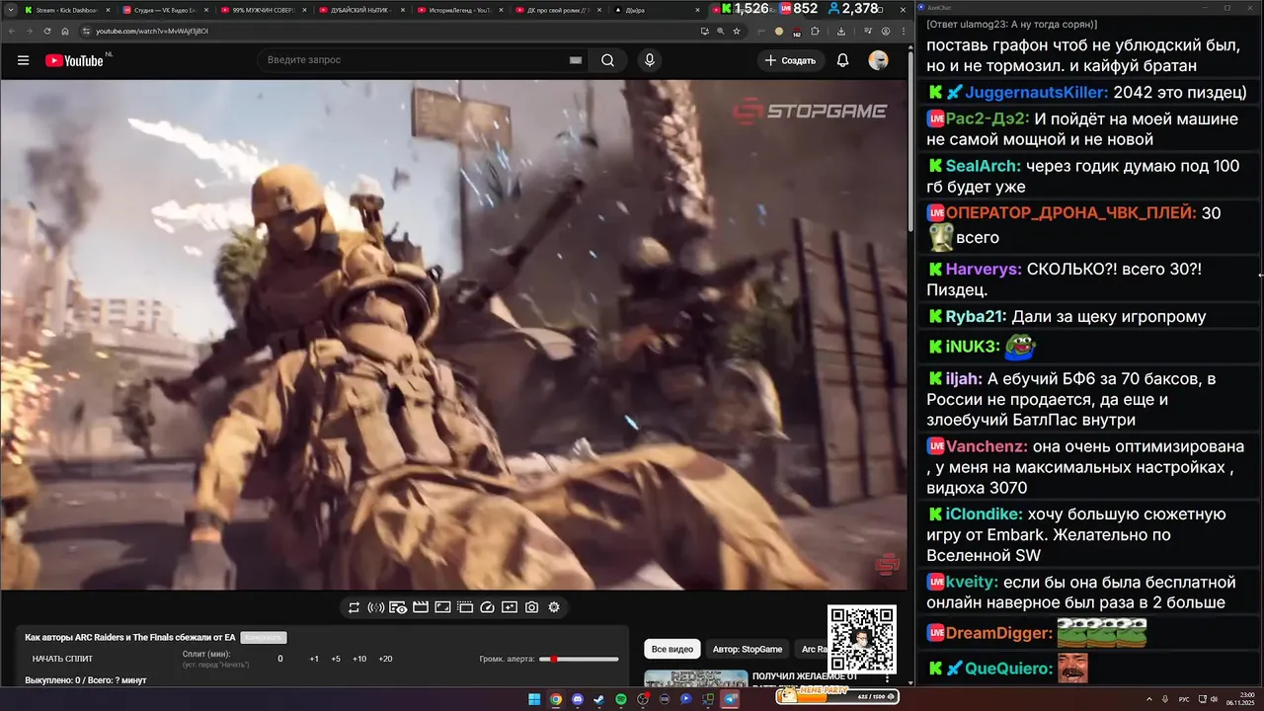Add +5 minutes to the split
The height and width of the screenshot is (711, 1264).
pyautogui.click(x=336, y=659)
